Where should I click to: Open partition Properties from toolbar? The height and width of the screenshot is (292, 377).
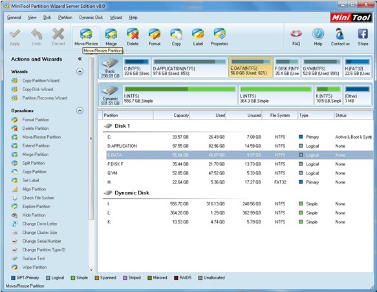coord(219,34)
